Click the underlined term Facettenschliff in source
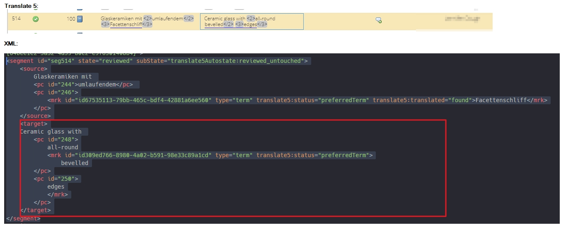This screenshot has height=225, width=561. (x=126, y=24)
